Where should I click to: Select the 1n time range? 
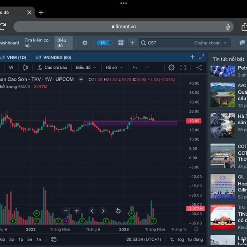pos(39,240)
